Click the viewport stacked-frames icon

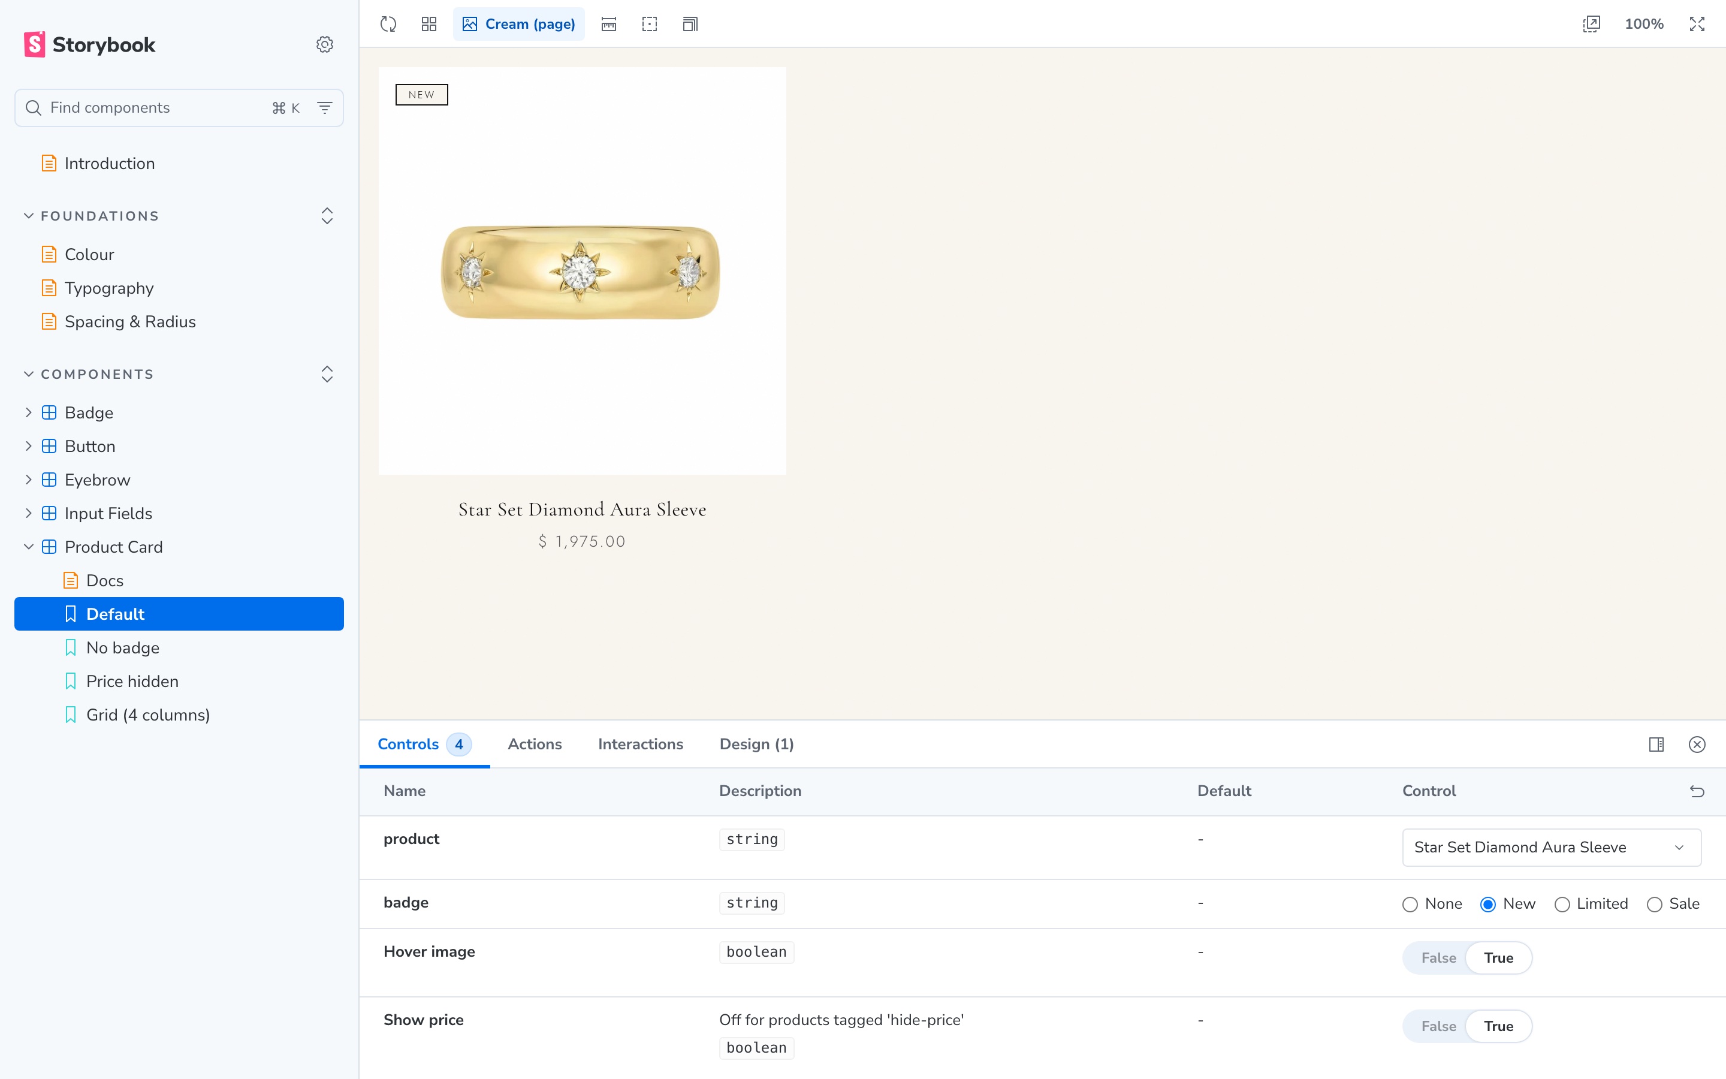point(690,24)
